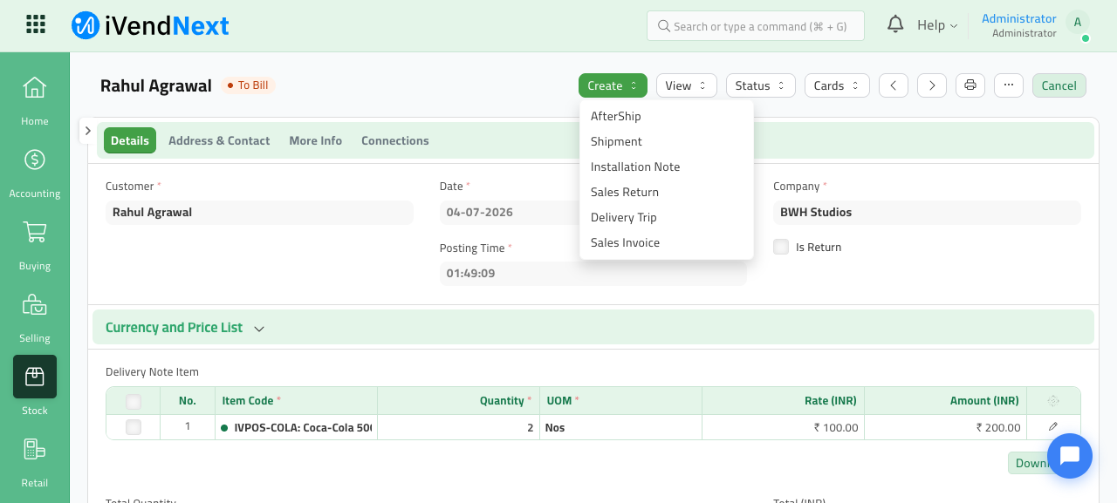Viewport: 1117px width, 503px height.
Task: Click the UOM cell Nos
Action: [x=620, y=427]
